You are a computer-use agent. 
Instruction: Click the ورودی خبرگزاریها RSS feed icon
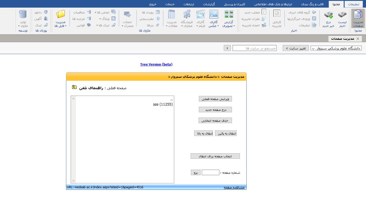coord(314,19)
